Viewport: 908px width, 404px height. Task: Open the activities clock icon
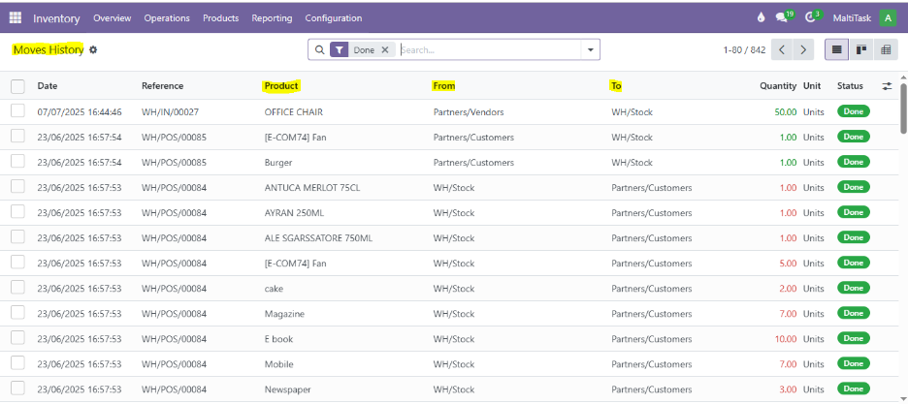[x=812, y=17]
